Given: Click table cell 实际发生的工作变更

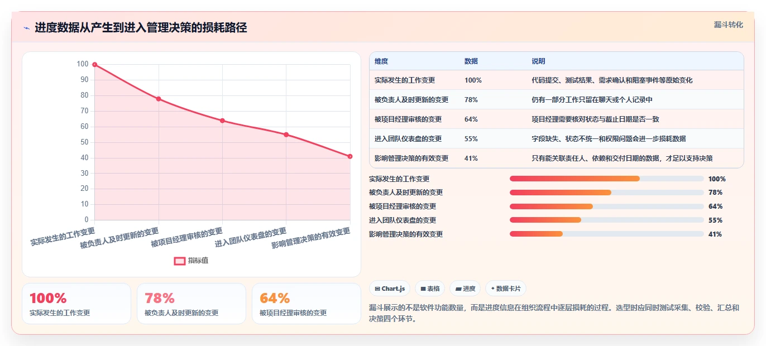Looking at the screenshot, I should [x=405, y=80].
